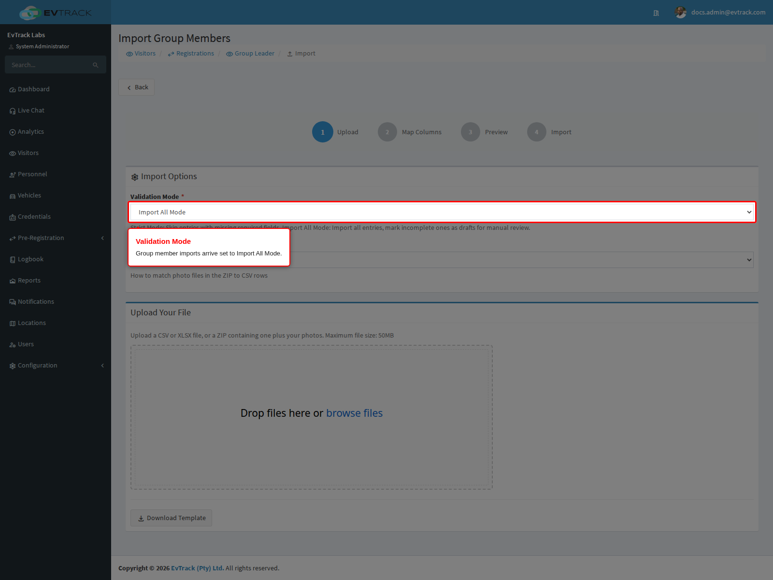Click the Users icon in sidebar
This screenshot has width=773, height=580.
click(x=13, y=345)
